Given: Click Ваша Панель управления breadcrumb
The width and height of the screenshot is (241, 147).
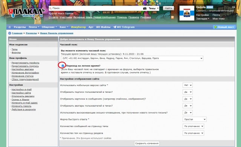Looking at the screenshot, I should coord(57,33).
